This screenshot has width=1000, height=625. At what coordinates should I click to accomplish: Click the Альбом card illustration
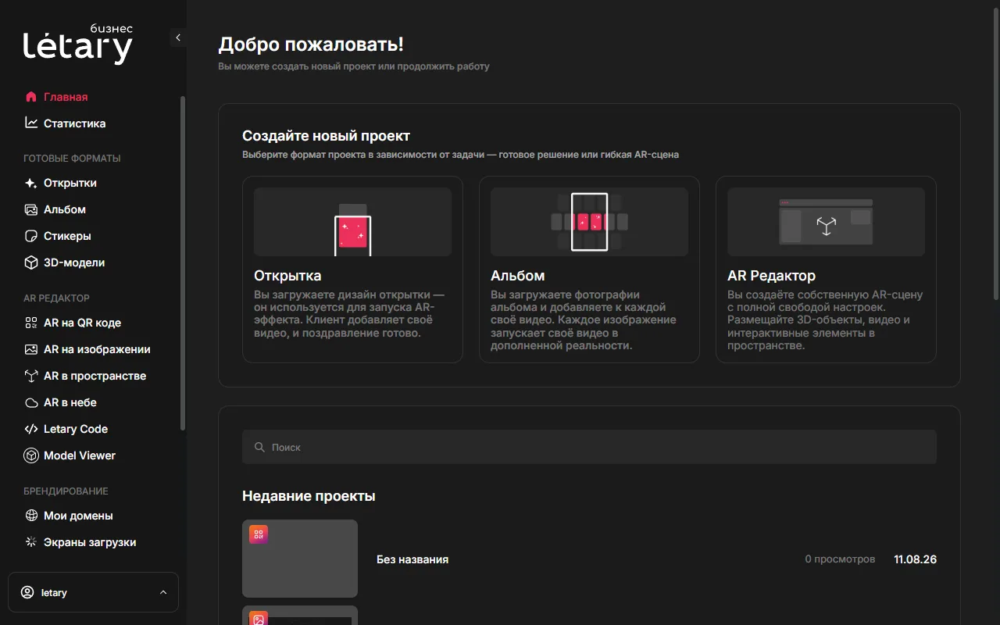coord(589,222)
